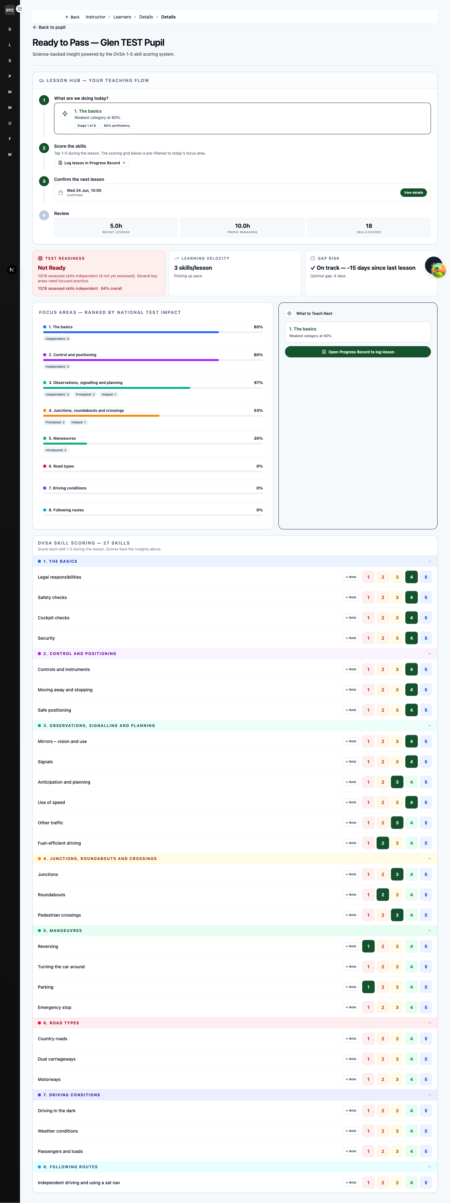
Task: Click the lightning icon in the today's focus card
Action: [65, 114]
